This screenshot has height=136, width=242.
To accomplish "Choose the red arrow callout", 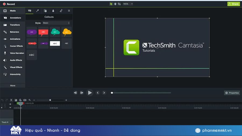I will point(32,44).
